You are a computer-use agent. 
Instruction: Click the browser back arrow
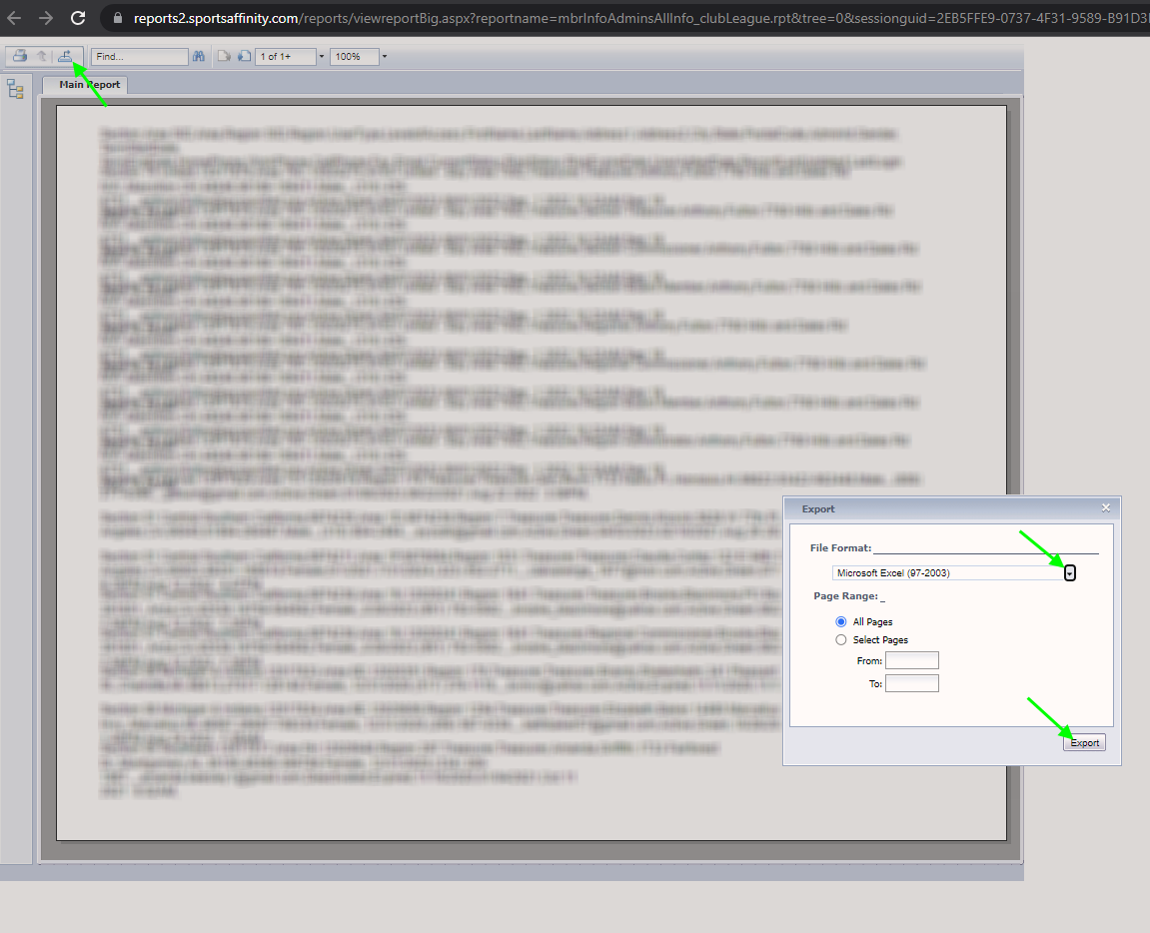14,18
